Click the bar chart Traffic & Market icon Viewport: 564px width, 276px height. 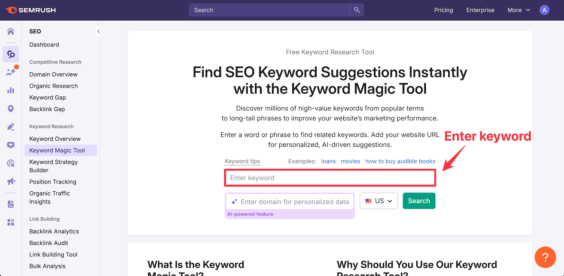coord(11,91)
